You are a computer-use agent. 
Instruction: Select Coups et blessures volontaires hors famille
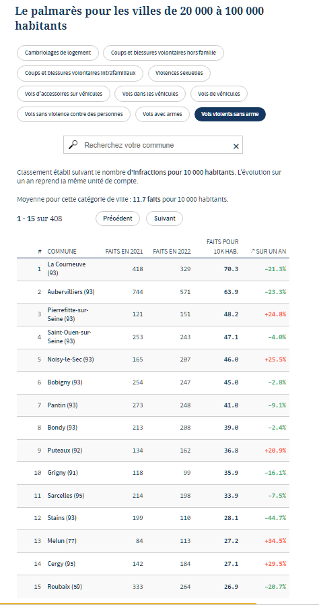[x=164, y=53]
